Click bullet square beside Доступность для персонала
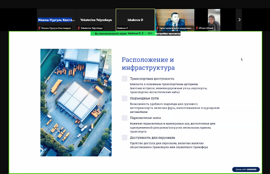Image resolution: width=270 pixels, height=174 pixels. [124, 138]
